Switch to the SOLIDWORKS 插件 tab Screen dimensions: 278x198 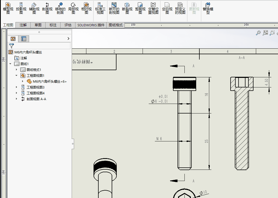tap(91, 25)
